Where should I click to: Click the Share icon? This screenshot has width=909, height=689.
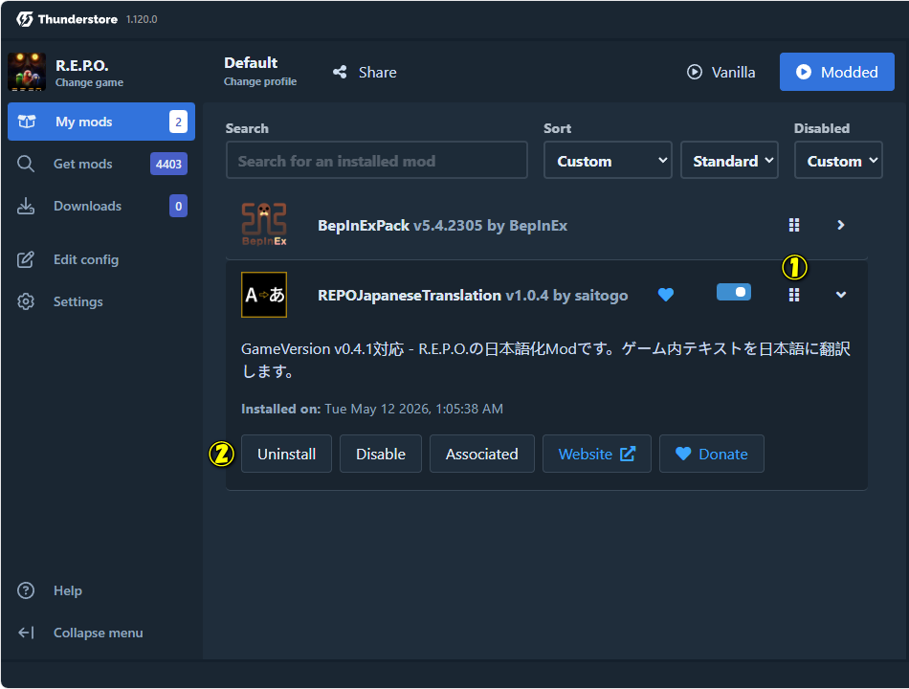(x=340, y=72)
